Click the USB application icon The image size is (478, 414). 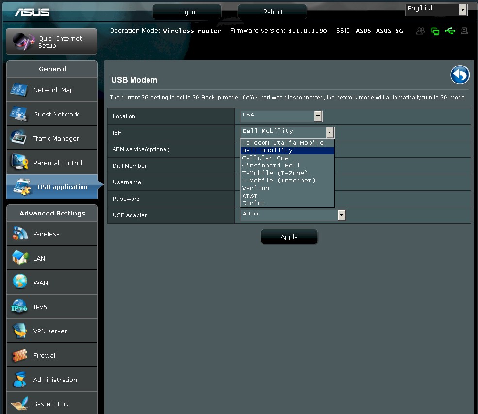(22, 186)
